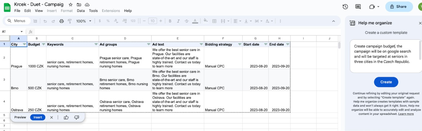Open the 100% zoom dropdown
The image size is (422, 131).
[x=84, y=21]
